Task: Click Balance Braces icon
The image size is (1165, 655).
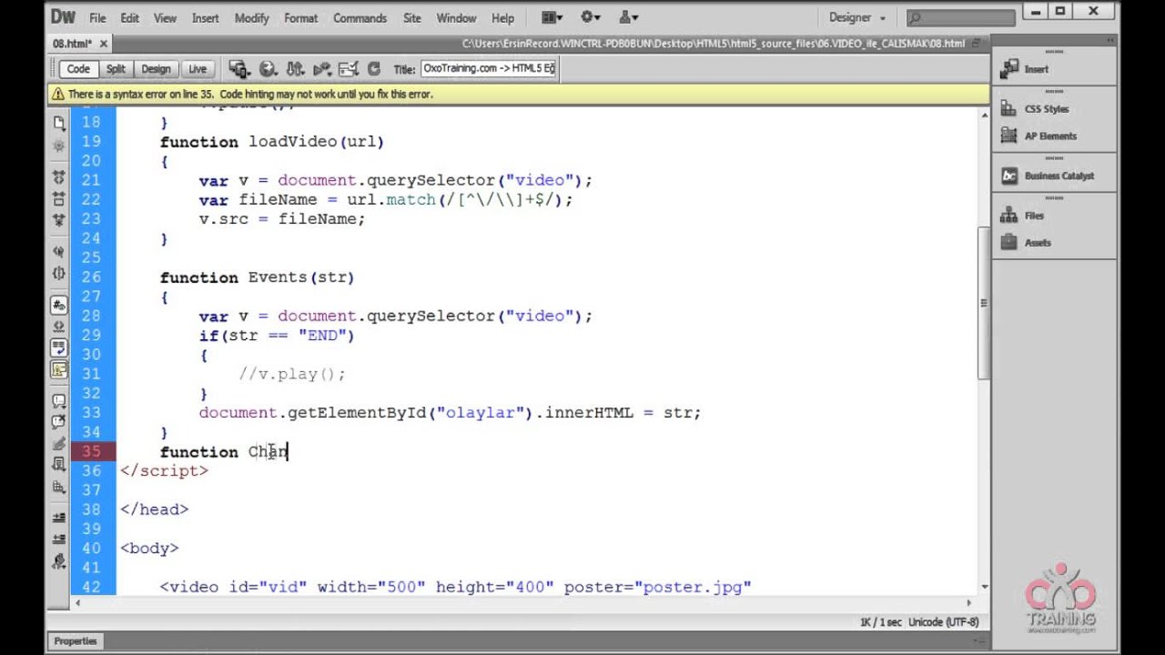Action: coord(59,273)
